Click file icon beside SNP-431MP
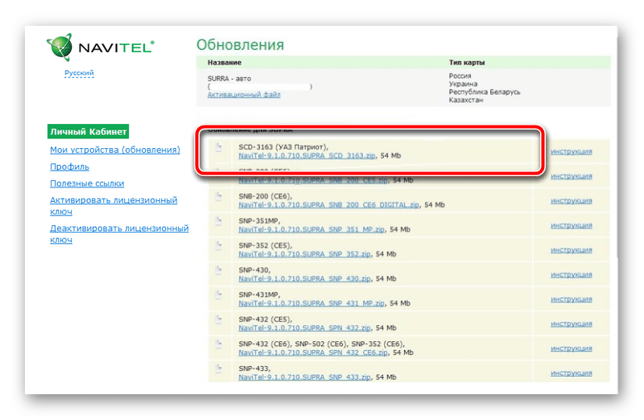Viewport: 644px width, 420px height. [219, 294]
